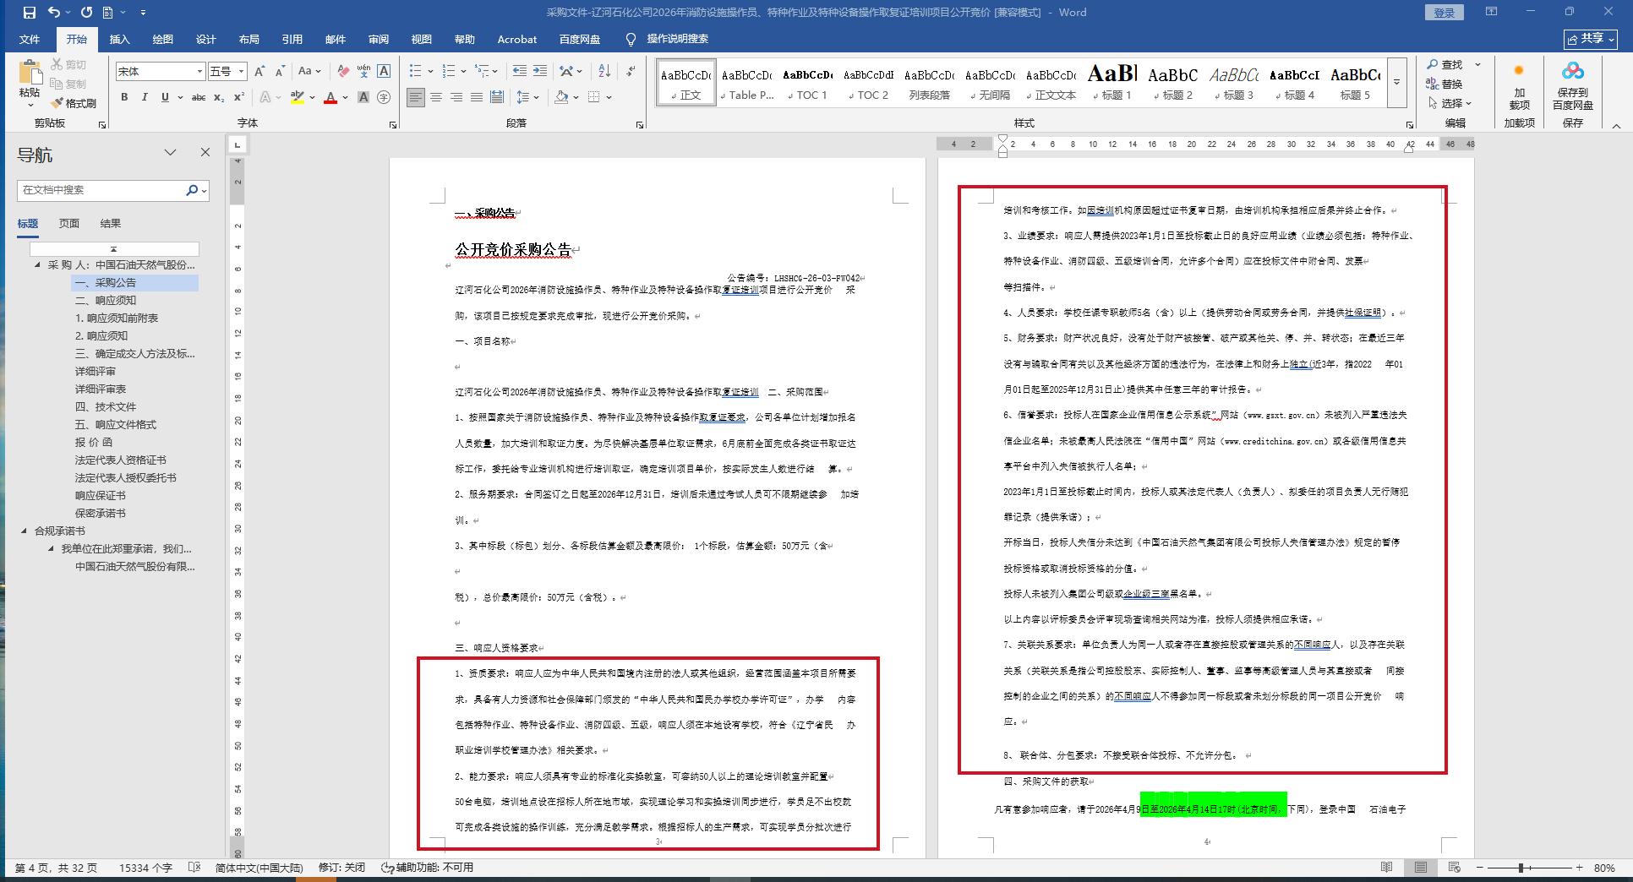Shrink the font size with the decrease font icon
Image resolution: width=1633 pixels, height=882 pixels.
click(280, 72)
